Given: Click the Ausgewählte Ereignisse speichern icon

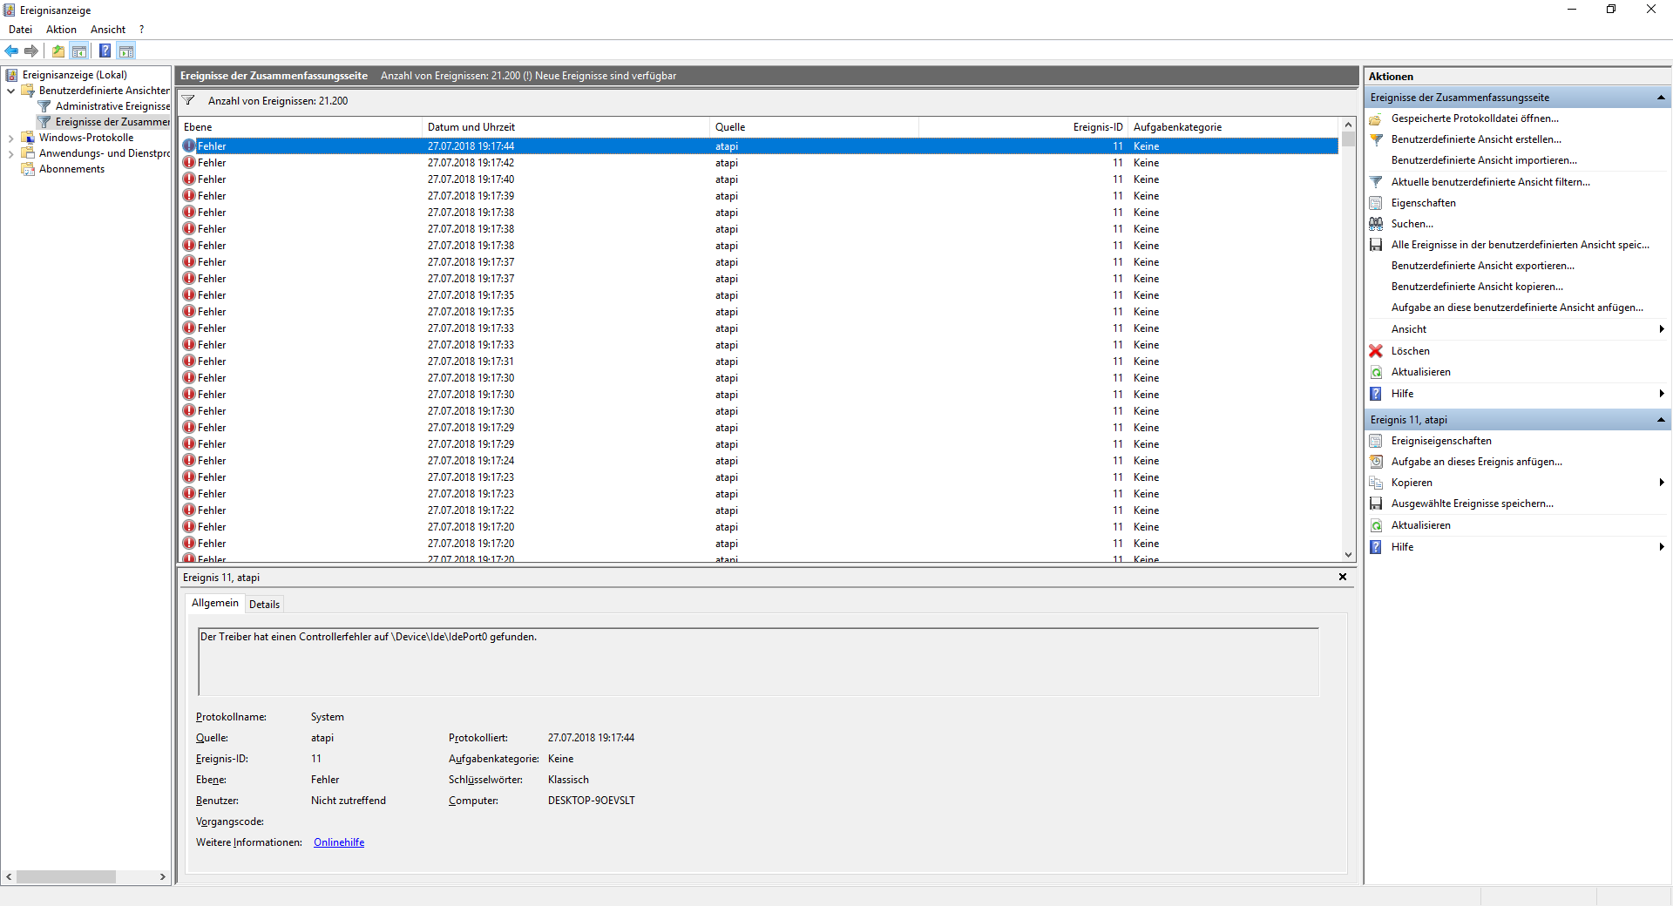Looking at the screenshot, I should tap(1376, 504).
